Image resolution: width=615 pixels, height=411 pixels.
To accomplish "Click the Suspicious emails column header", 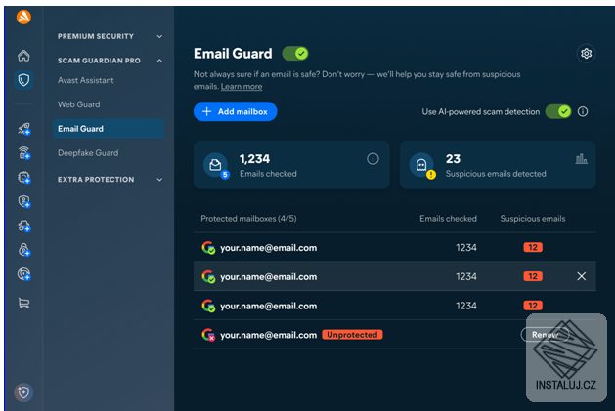I will [532, 219].
